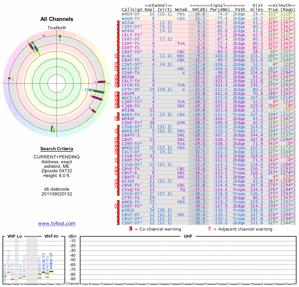The width and height of the screenshot is (299, 287).
Task: Click the co-channel warning icon beside CKRT-DT
Action: (x=118, y=39)
